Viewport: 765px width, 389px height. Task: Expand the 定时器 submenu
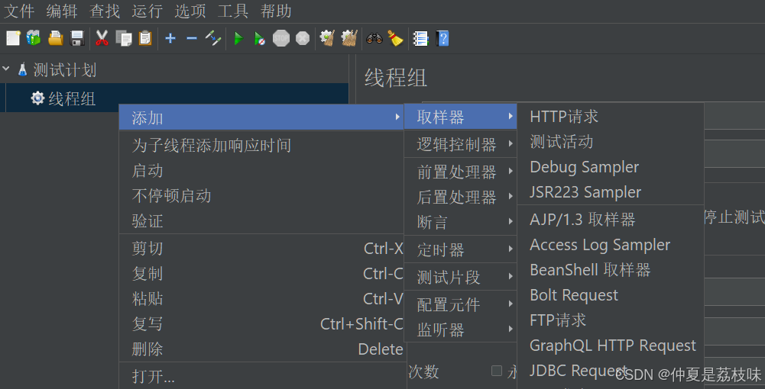(x=461, y=249)
